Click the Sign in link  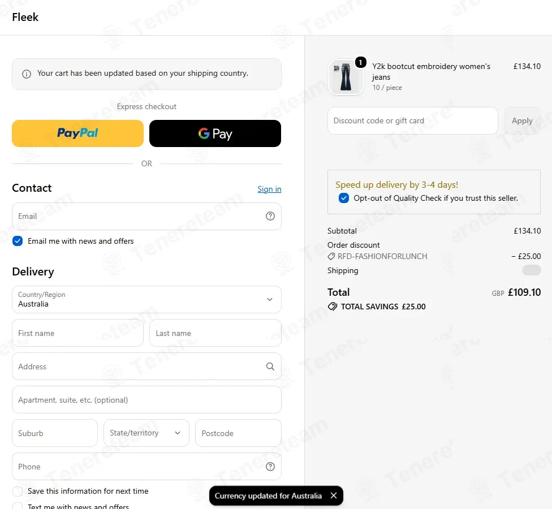click(x=269, y=189)
